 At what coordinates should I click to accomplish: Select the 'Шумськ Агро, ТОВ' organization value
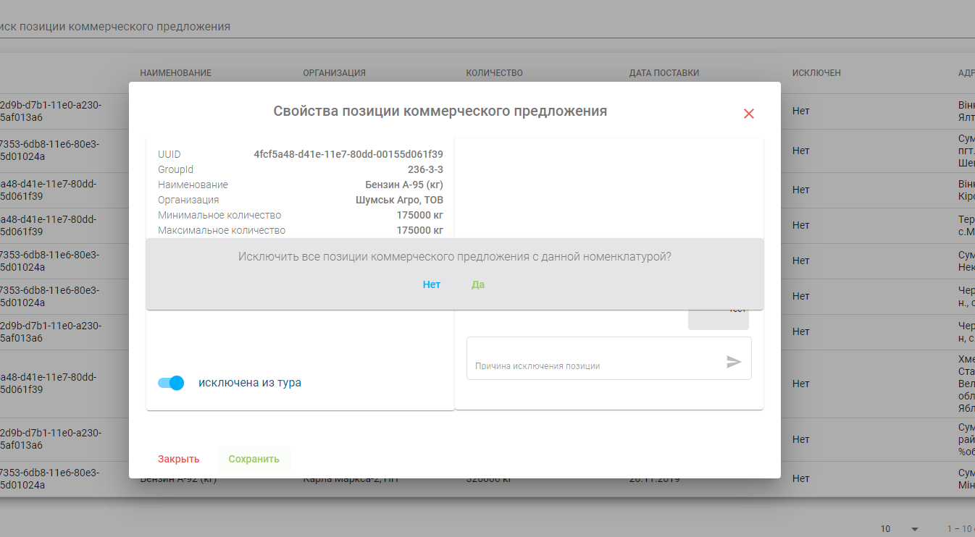coord(399,200)
